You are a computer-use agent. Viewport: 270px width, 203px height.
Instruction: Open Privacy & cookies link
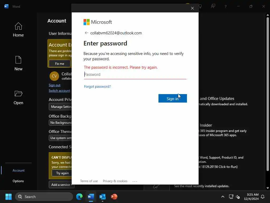[115, 181]
